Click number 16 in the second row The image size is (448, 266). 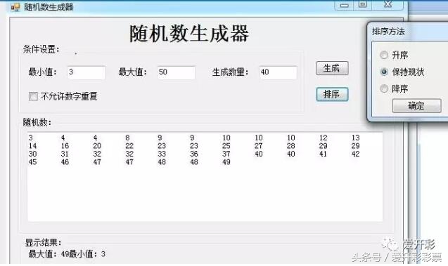coord(65,146)
